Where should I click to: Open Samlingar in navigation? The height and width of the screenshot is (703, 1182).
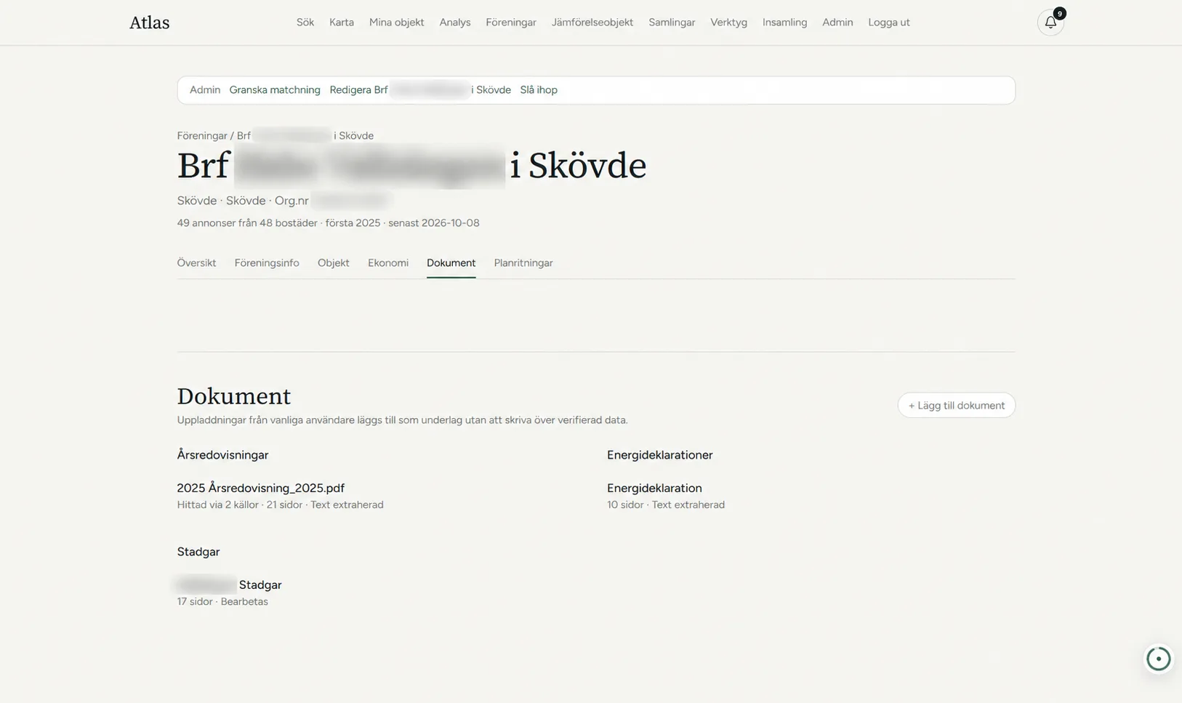(x=672, y=23)
